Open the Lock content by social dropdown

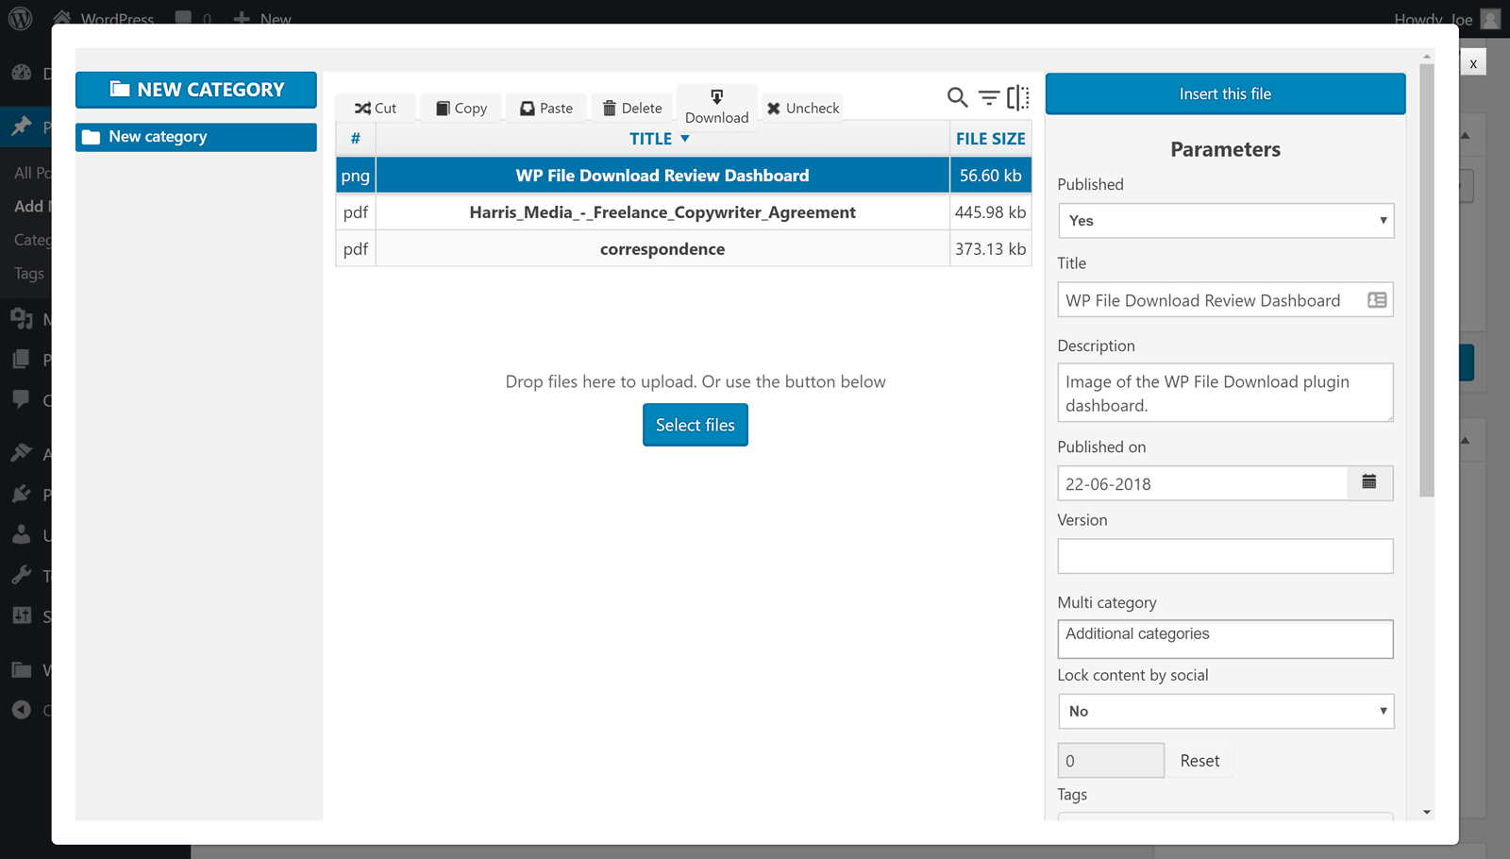click(1226, 712)
